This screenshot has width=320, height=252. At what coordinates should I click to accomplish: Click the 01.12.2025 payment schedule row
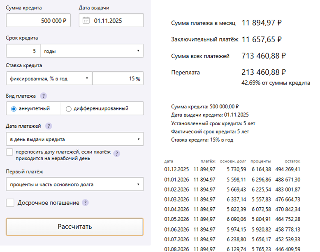coord(232,169)
